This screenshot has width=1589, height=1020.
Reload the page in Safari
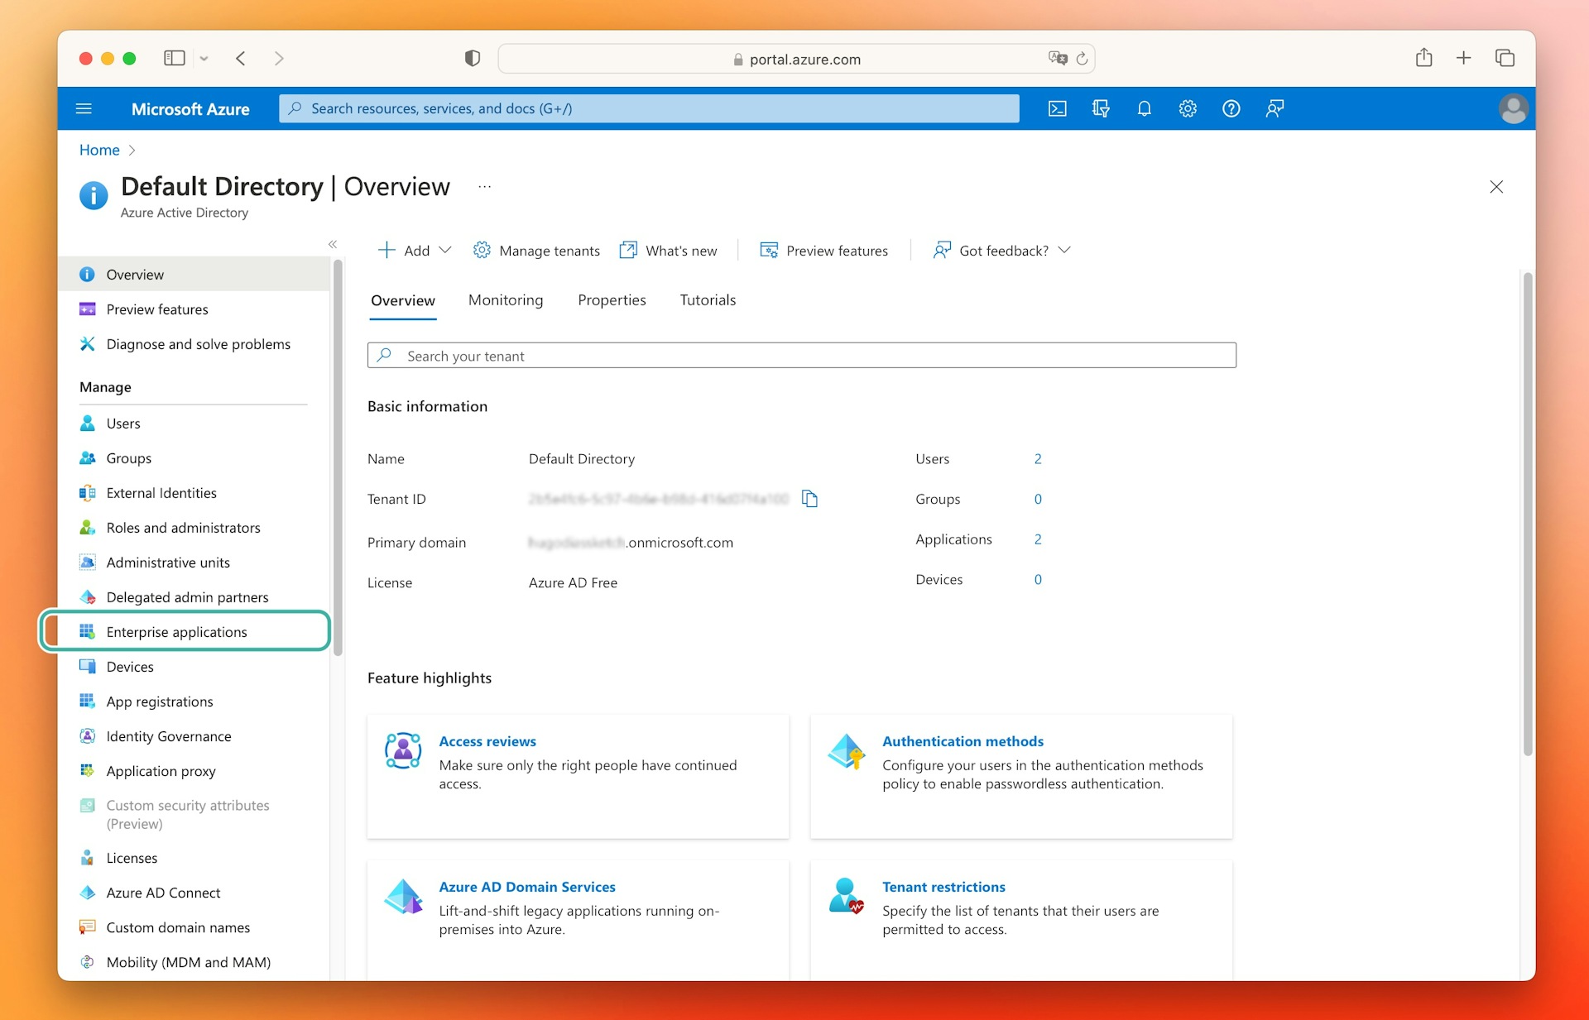point(1082,59)
